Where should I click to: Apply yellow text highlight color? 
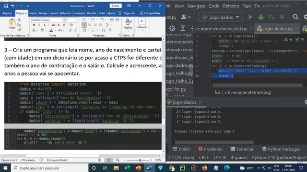click(x=42, y=30)
